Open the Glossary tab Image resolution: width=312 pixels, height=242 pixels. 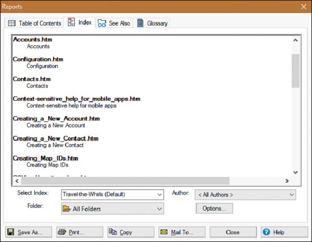(151, 23)
